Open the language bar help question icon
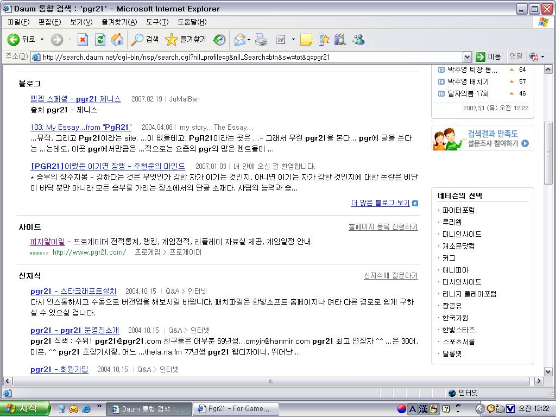 (446, 409)
